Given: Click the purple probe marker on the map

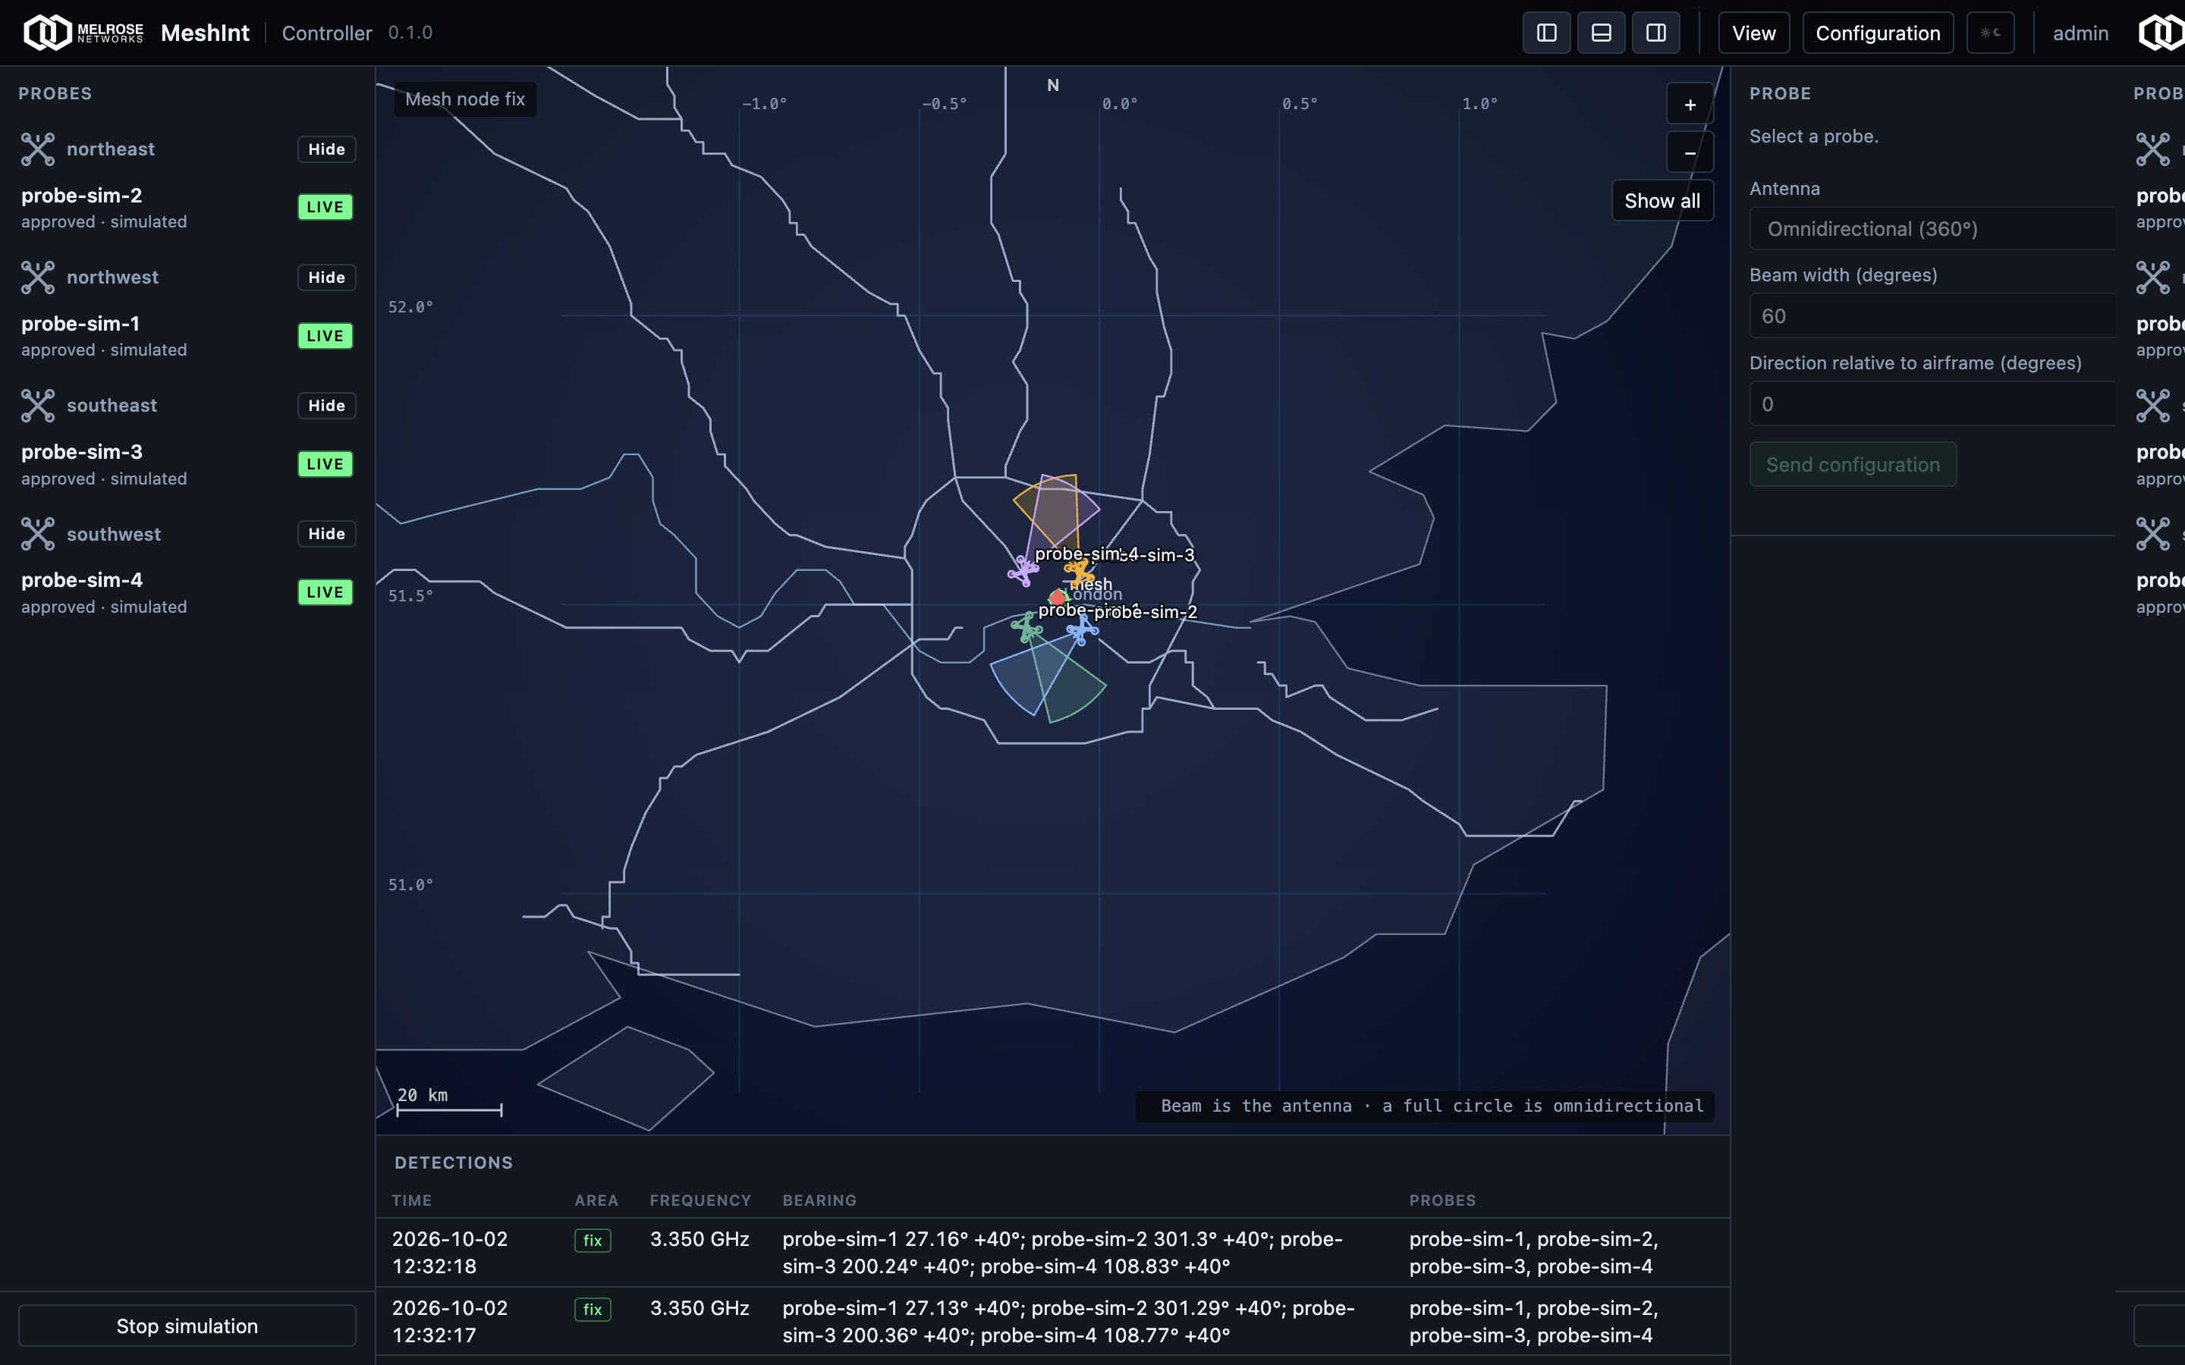Looking at the screenshot, I should [1023, 570].
